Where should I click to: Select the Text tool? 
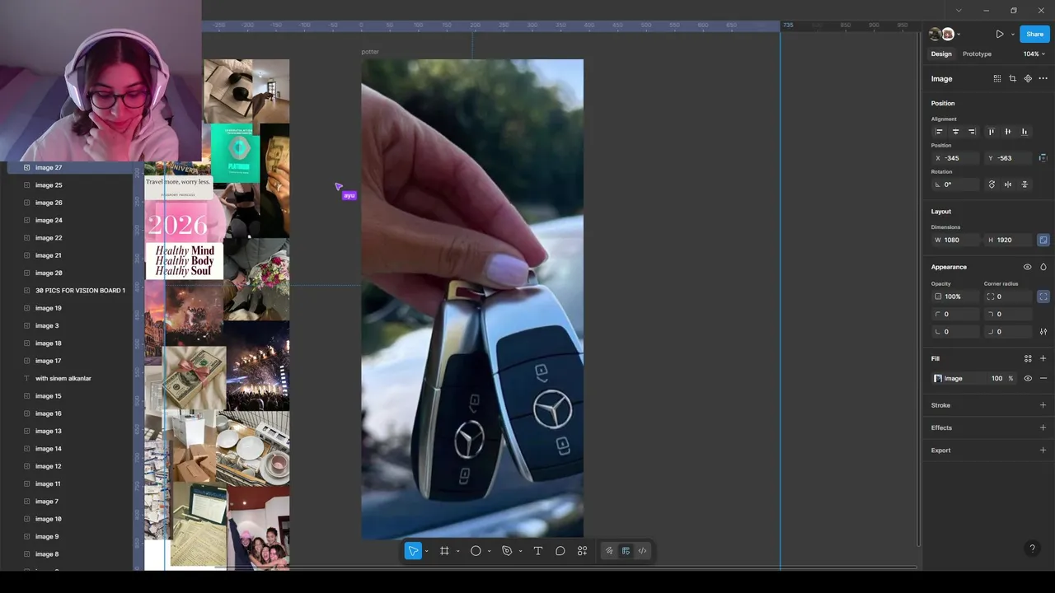coord(538,551)
